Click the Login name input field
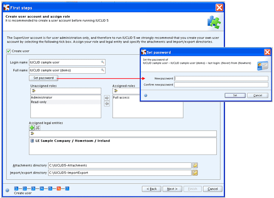Image resolution: width=274 pixels, height=198 pixels. pos(67,62)
